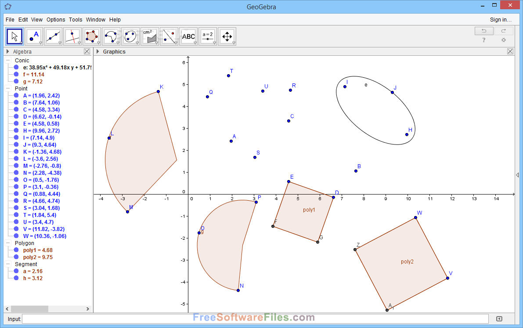The width and height of the screenshot is (523, 328).
Task: Open the Options menu
Action: pyautogui.click(x=56, y=19)
